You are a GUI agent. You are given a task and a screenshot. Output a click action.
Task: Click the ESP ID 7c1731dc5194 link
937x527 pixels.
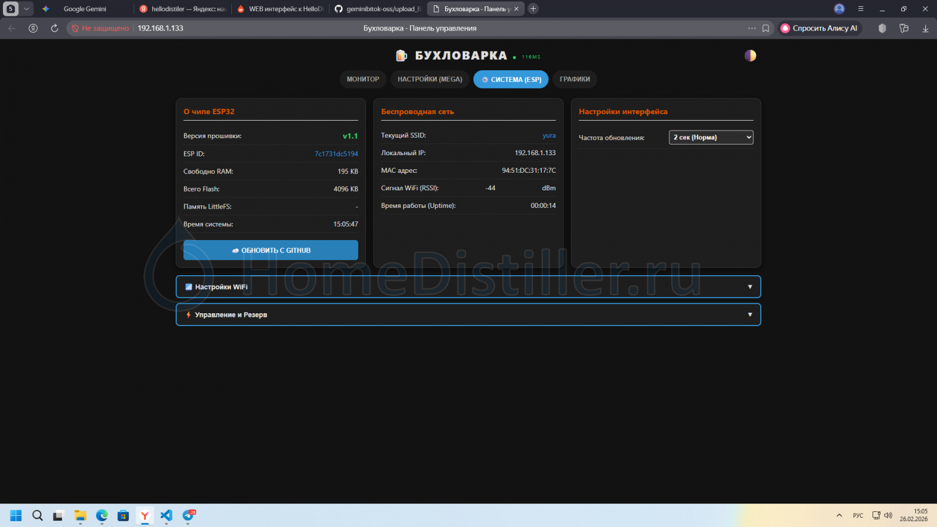coord(336,154)
